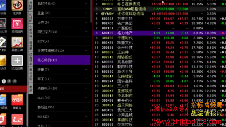Select stock row 兆易创新
Image resolution: width=226 pixels, height=127 pixels.
click(159, 62)
